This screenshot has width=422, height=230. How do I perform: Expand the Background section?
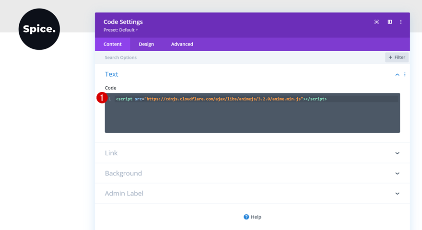click(397, 173)
